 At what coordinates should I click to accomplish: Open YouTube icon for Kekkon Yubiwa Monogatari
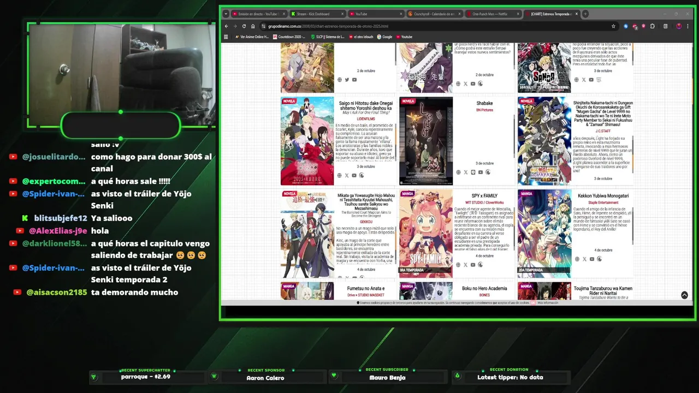coord(592,259)
